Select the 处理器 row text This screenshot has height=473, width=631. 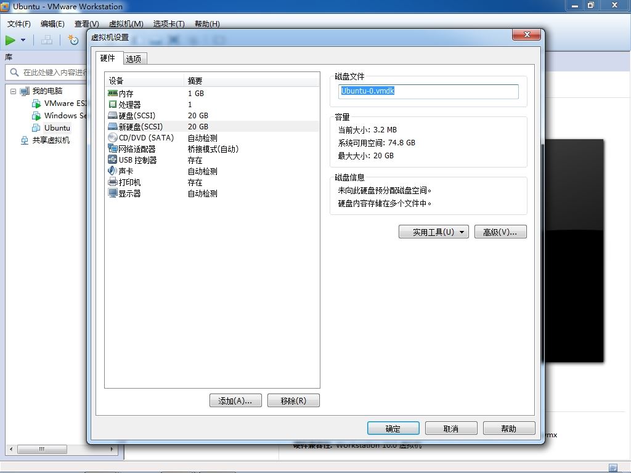(129, 105)
